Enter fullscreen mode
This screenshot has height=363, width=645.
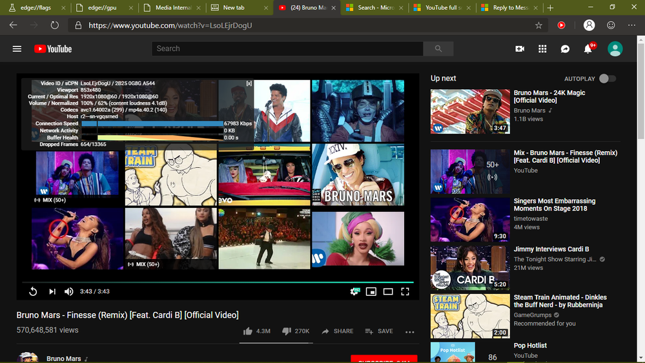405,291
